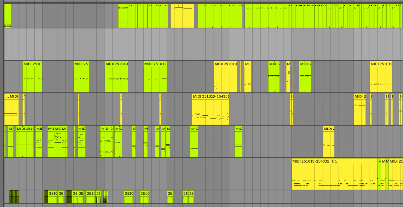Select first green clip after top track's gap
This screenshot has height=207, width=403.
pyautogui.click(x=123, y=17)
